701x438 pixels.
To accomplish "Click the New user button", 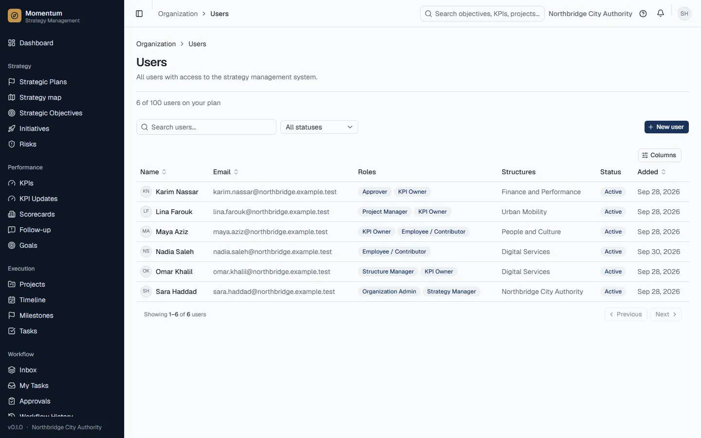I will tap(666, 127).
